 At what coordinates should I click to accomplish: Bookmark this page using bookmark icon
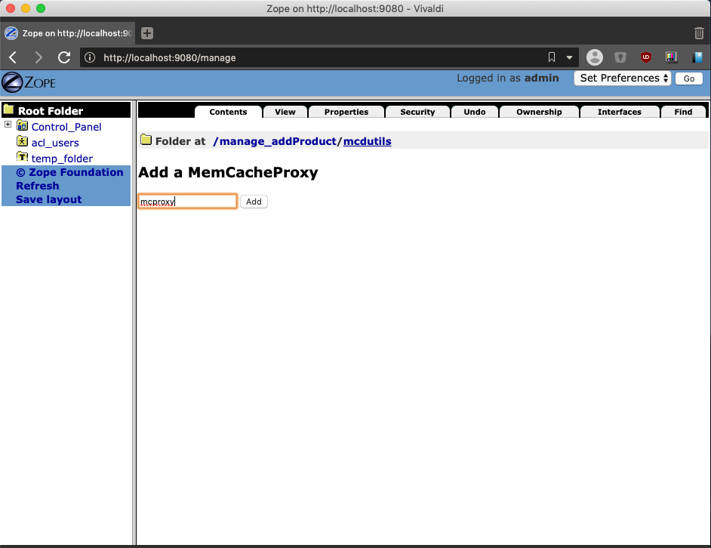click(552, 57)
